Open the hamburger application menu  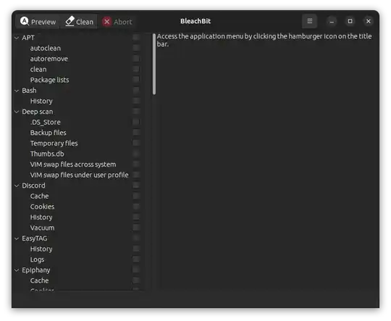click(309, 21)
